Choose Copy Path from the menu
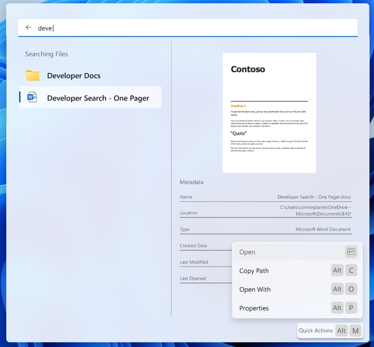Viewport: 374px width, 347px height. (x=254, y=271)
